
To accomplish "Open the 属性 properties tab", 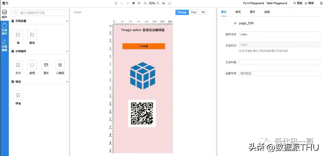I will click(224, 12).
